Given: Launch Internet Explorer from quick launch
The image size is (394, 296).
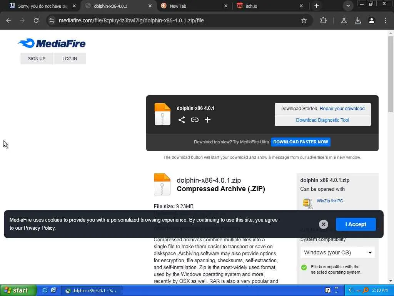Looking at the screenshot, I should tap(45, 290).
